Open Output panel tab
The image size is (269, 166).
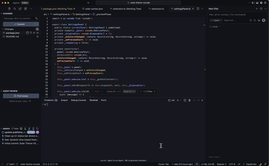coord(64,100)
